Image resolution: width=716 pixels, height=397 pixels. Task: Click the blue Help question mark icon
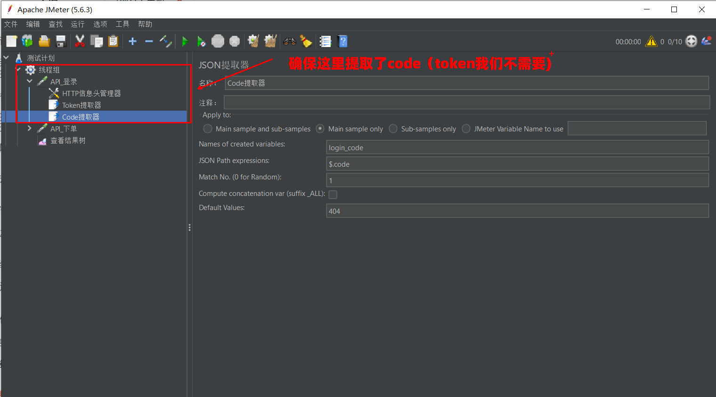tap(342, 41)
